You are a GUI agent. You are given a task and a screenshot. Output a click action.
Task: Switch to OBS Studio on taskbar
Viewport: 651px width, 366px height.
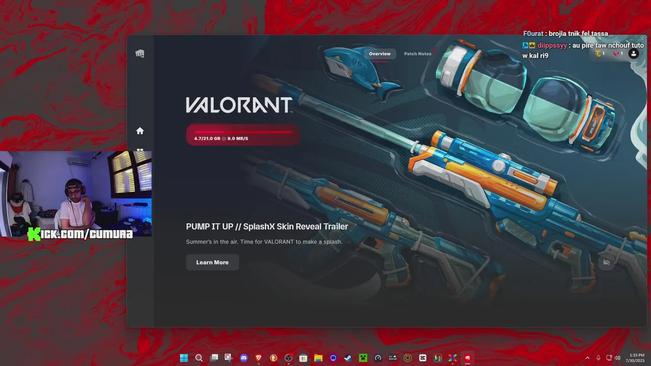point(288,358)
